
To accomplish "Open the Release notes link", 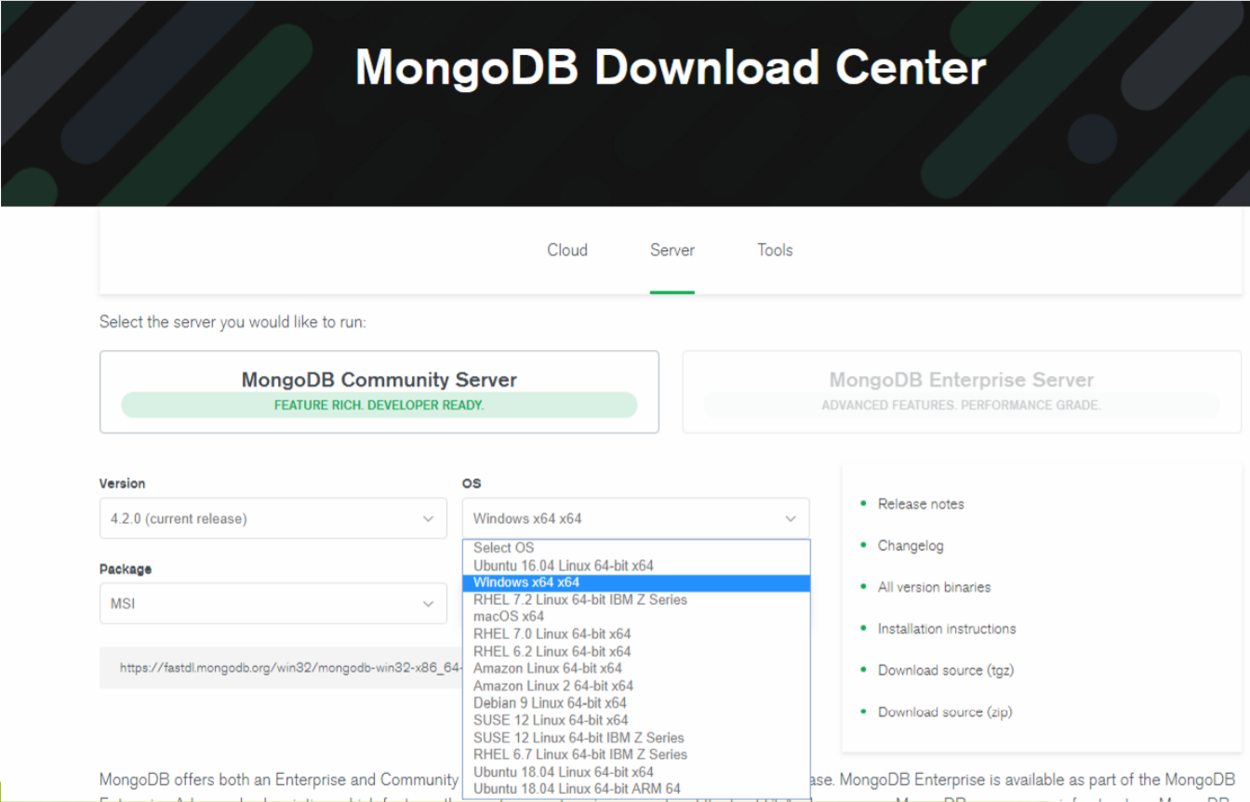I will click(921, 504).
